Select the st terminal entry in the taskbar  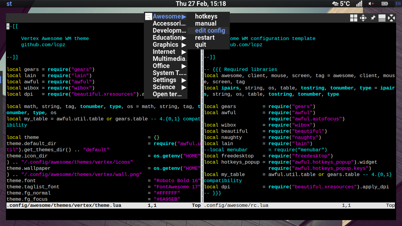coord(8,4)
